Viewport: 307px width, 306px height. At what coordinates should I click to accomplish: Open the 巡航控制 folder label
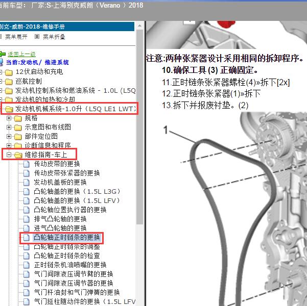coord(29,81)
